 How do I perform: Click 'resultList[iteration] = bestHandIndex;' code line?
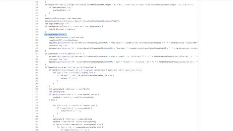tap(63, 18)
